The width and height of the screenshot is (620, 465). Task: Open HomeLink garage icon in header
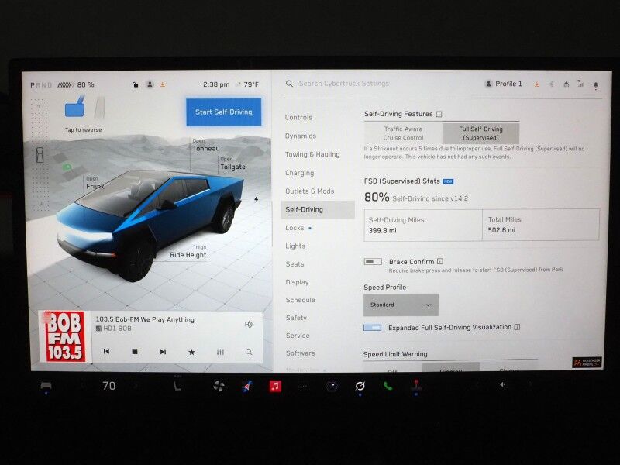(567, 84)
